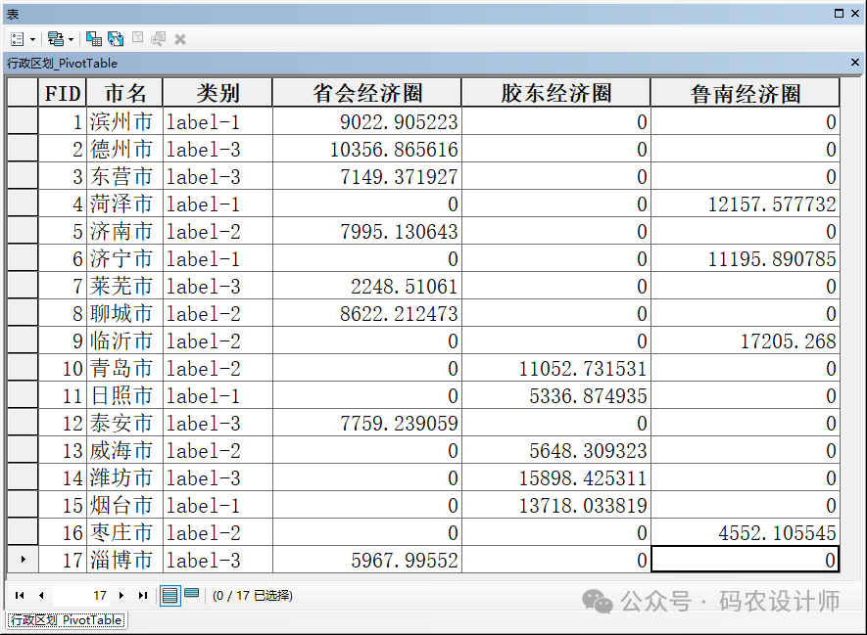Expand the Related Tables dropdown arrow
This screenshot has height=635, width=867.
(x=71, y=39)
